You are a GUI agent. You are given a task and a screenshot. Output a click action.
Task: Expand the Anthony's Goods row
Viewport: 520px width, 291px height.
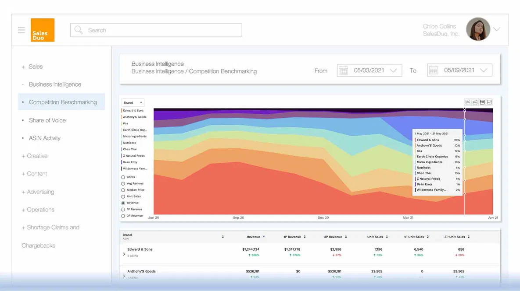(124, 276)
